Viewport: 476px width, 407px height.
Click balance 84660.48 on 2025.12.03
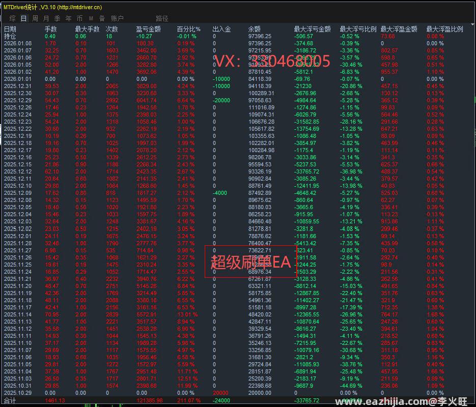click(260, 222)
